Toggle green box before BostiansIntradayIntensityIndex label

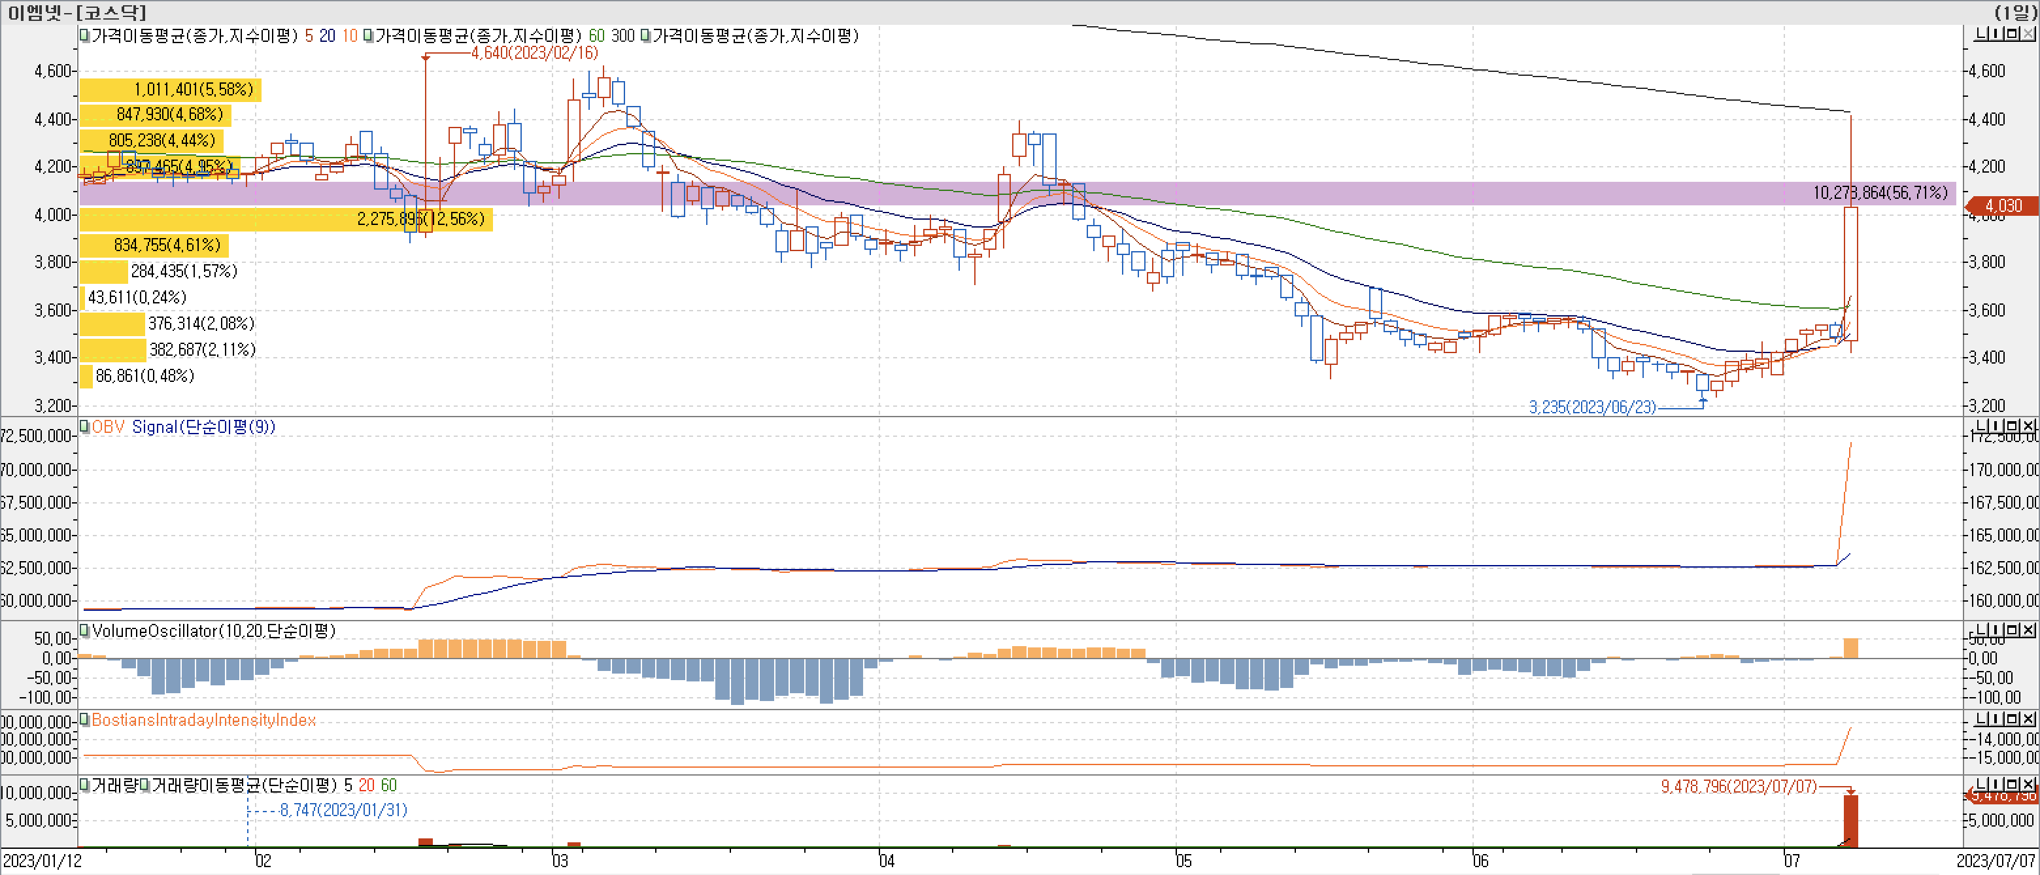(x=85, y=720)
